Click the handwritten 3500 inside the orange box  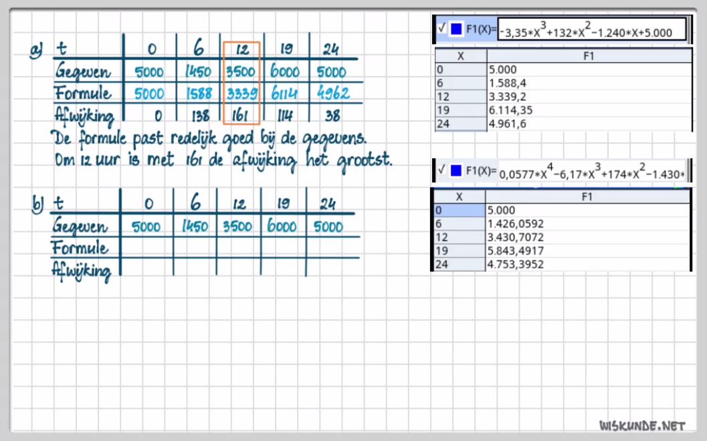pos(240,72)
